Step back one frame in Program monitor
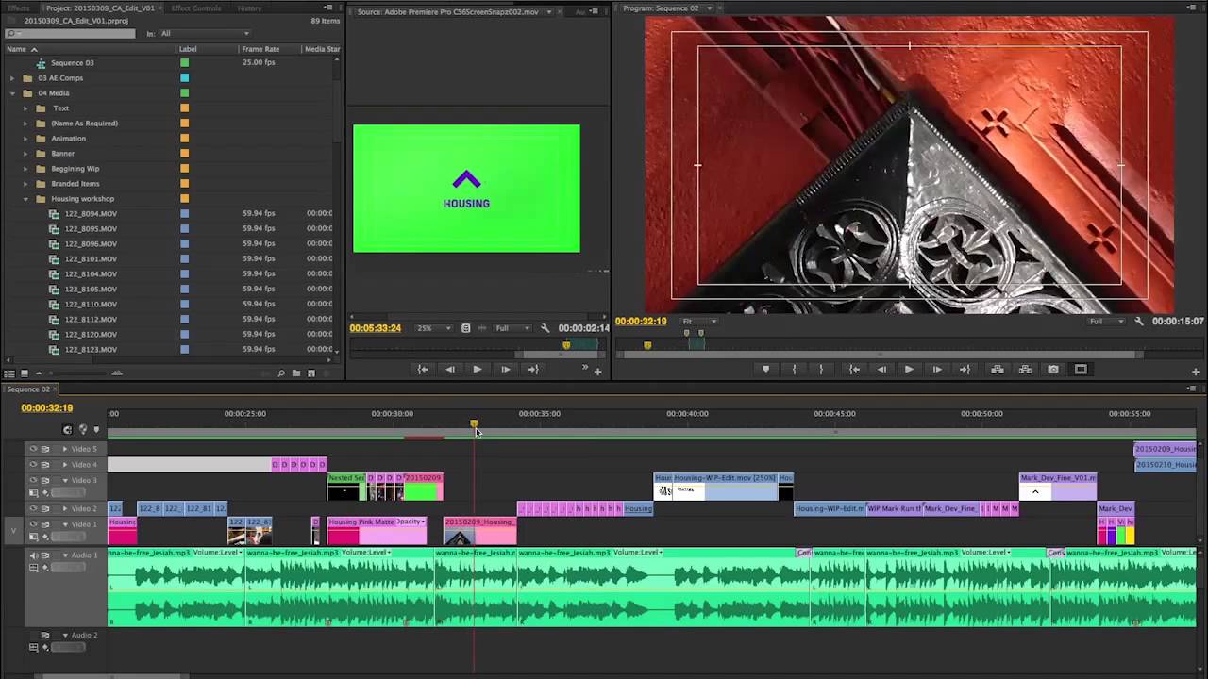This screenshot has width=1208, height=679. pyautogui.click(x=881, y=370)
